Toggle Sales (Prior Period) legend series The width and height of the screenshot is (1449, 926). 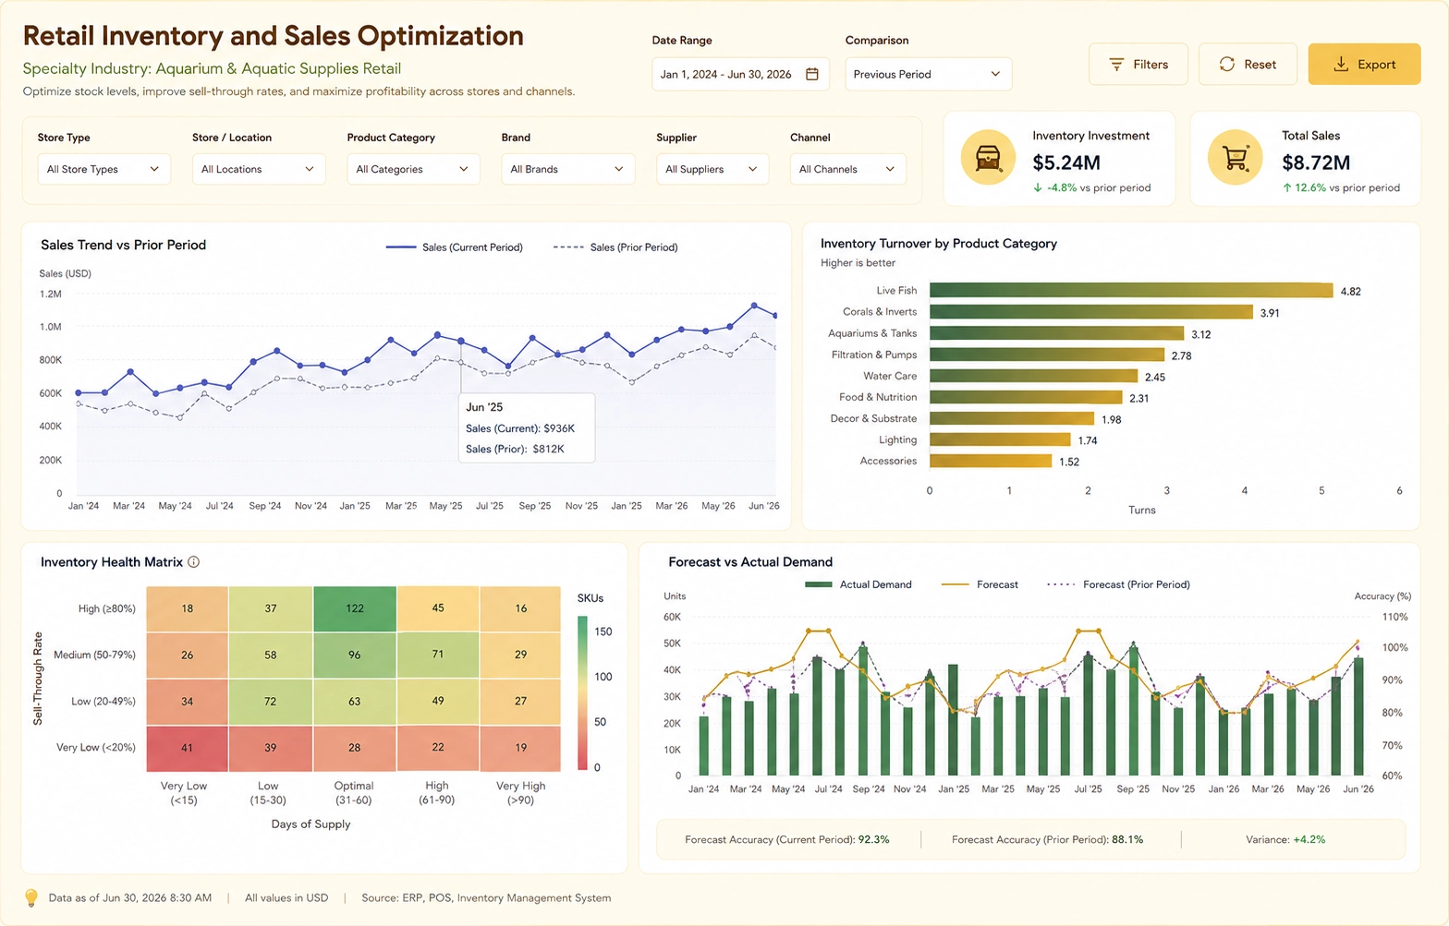pos(615,247)
